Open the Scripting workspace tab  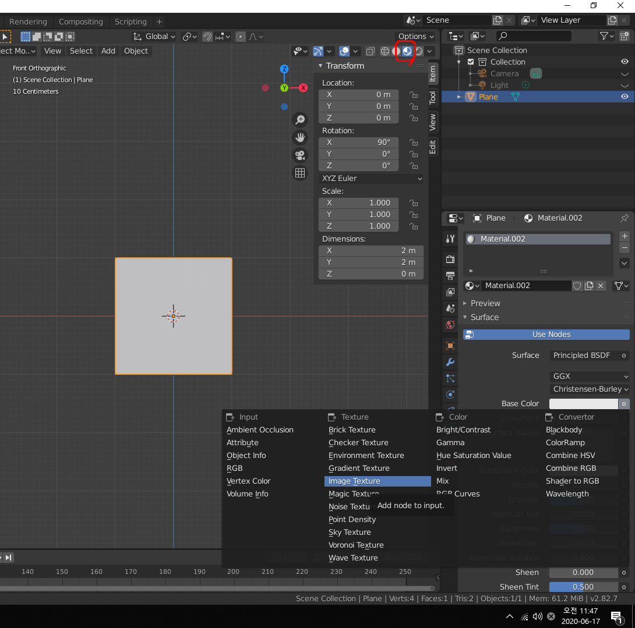pyautogui.click(x=130, y=22)
